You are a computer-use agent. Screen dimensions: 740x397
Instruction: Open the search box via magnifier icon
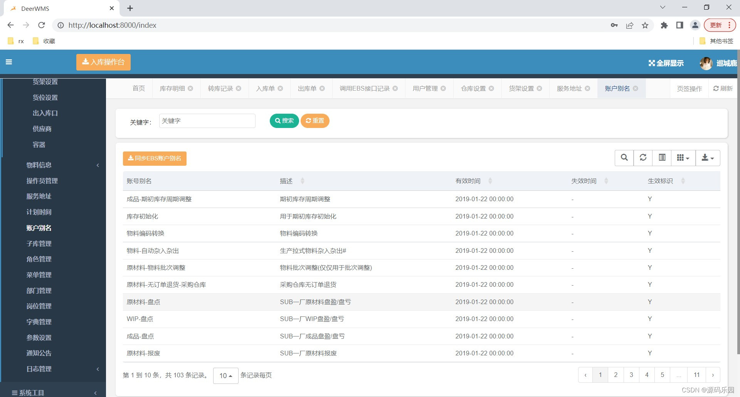(x=624, y=158)
